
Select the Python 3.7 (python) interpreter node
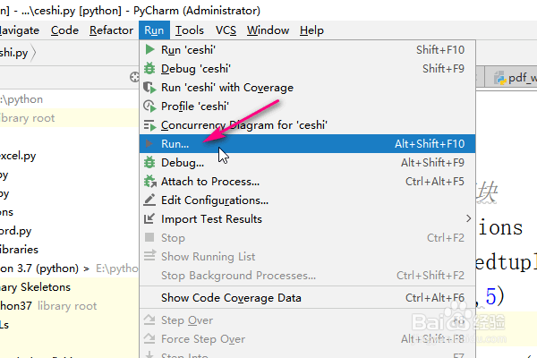pyautogui.click(x=40, y=268)
